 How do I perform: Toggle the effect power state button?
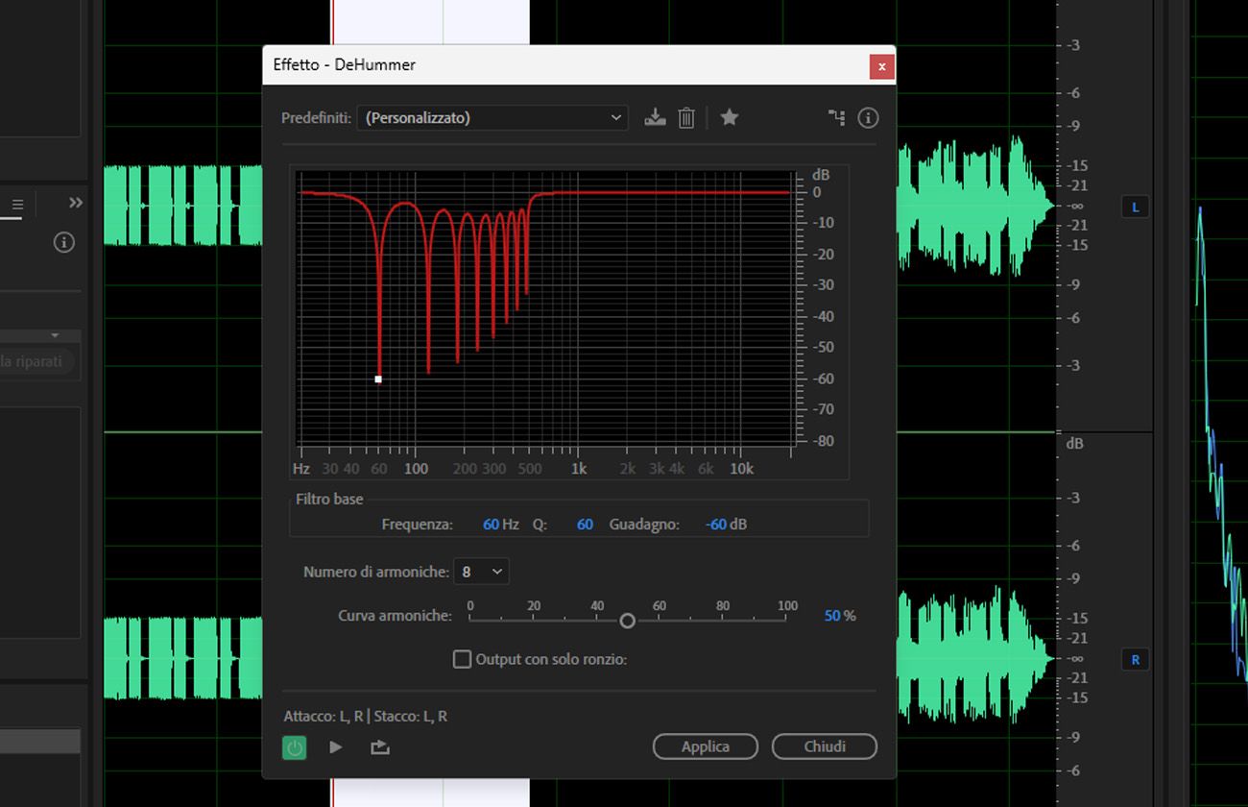click(295, 746)
